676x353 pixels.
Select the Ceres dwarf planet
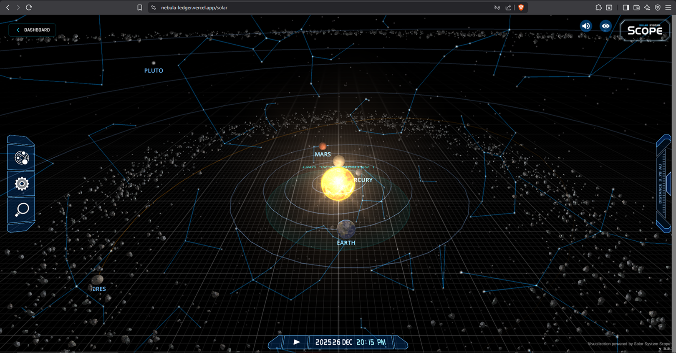[x=97, y=279]
